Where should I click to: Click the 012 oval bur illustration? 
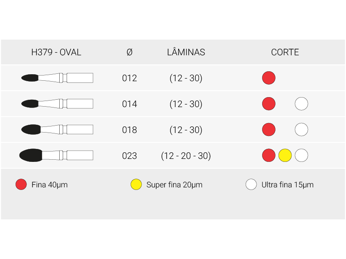click(x=57, y=78)
